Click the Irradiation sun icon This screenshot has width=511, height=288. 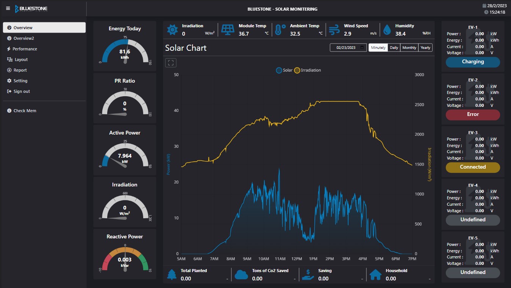pyautogui.click(x=172, y=30)
